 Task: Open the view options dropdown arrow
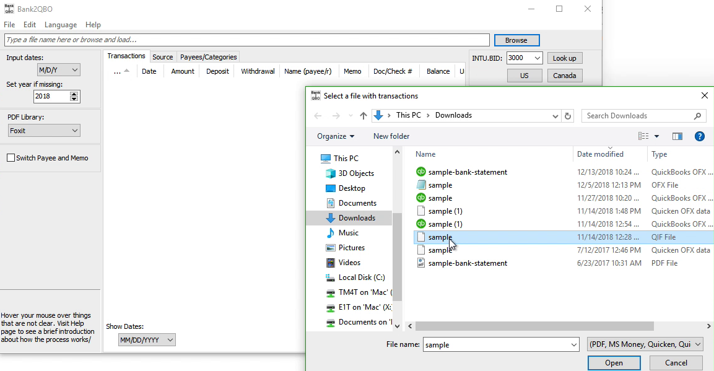click(x=656, y=136)
